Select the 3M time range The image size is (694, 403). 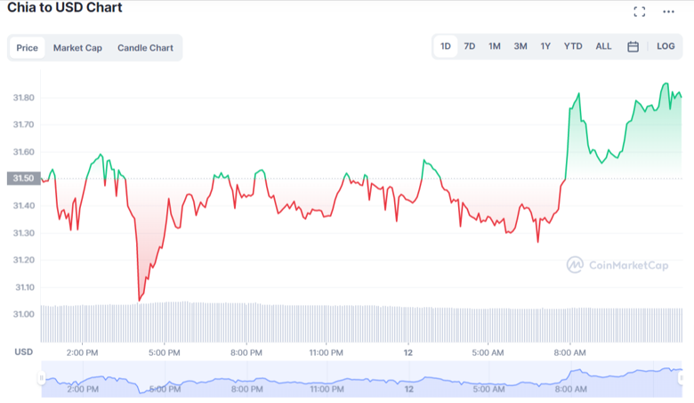click(520, 46)
